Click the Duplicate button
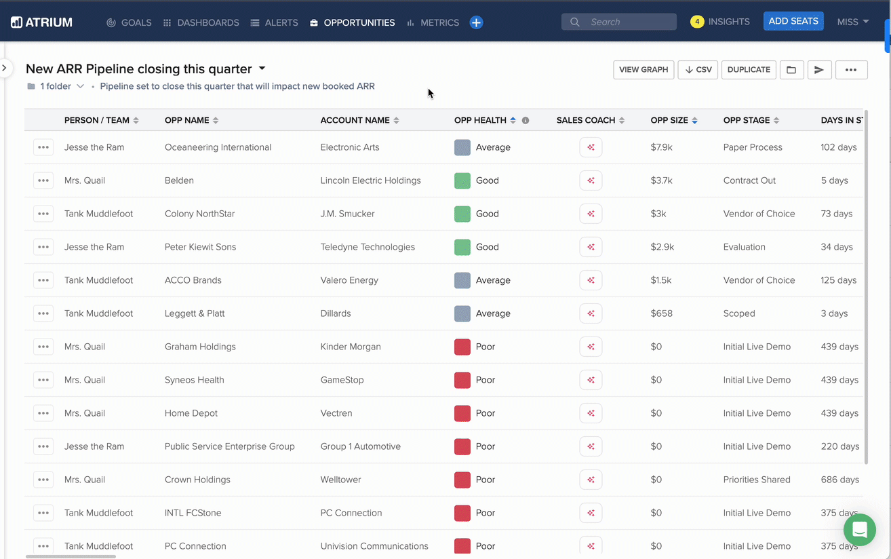Screen dimensions: 891x559 pos(749,70)
